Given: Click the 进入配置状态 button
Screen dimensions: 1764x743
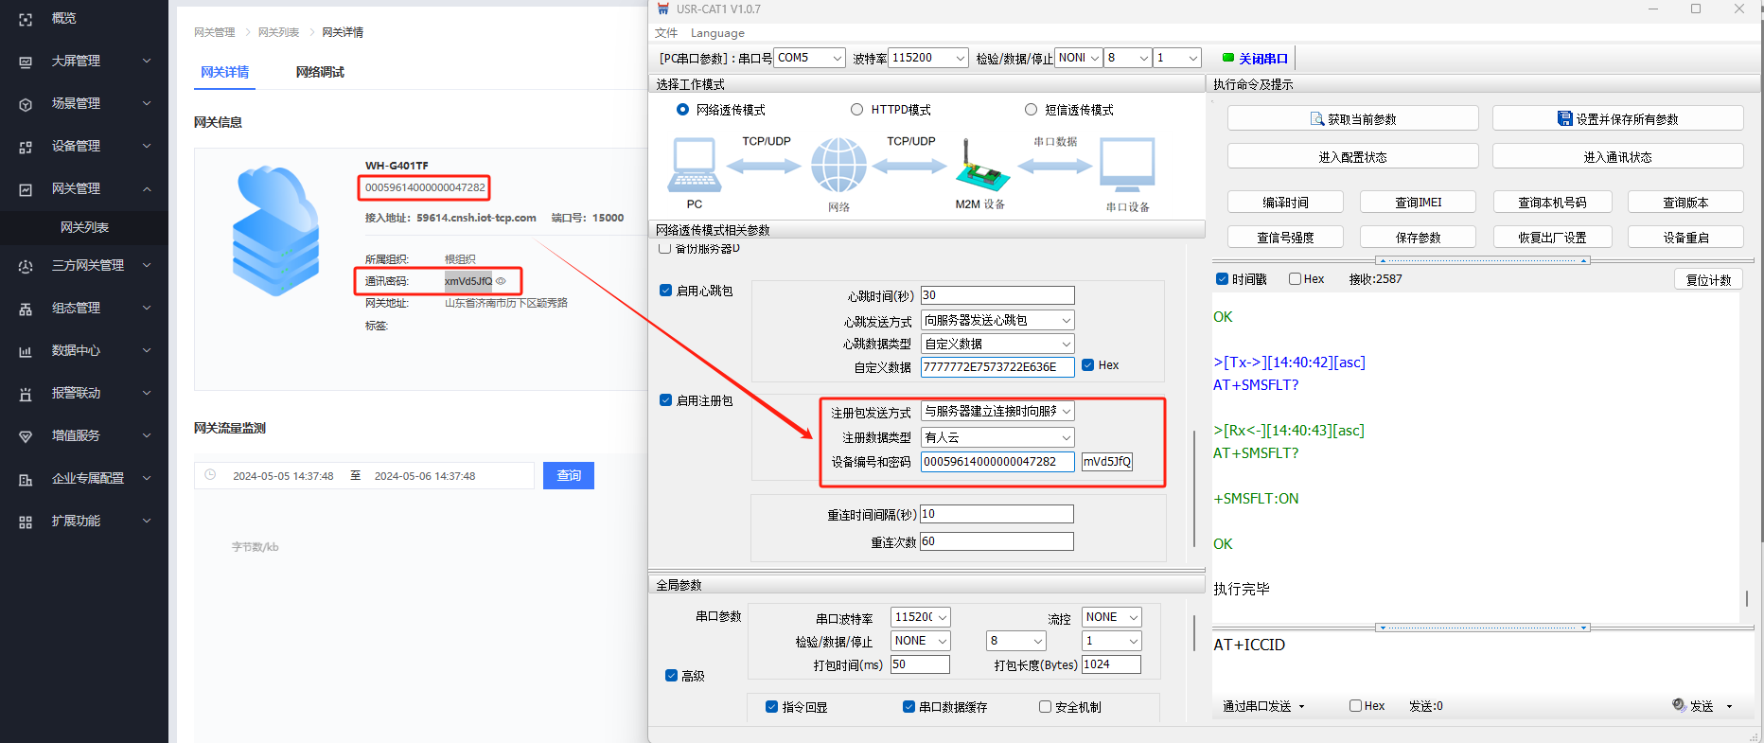Looking at the screenshot, I should [x=1352, y=157].
